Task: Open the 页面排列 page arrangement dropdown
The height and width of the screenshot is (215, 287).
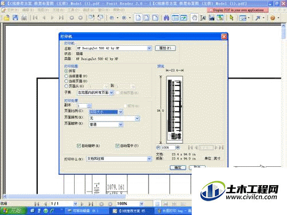Action: pos(137,118)
